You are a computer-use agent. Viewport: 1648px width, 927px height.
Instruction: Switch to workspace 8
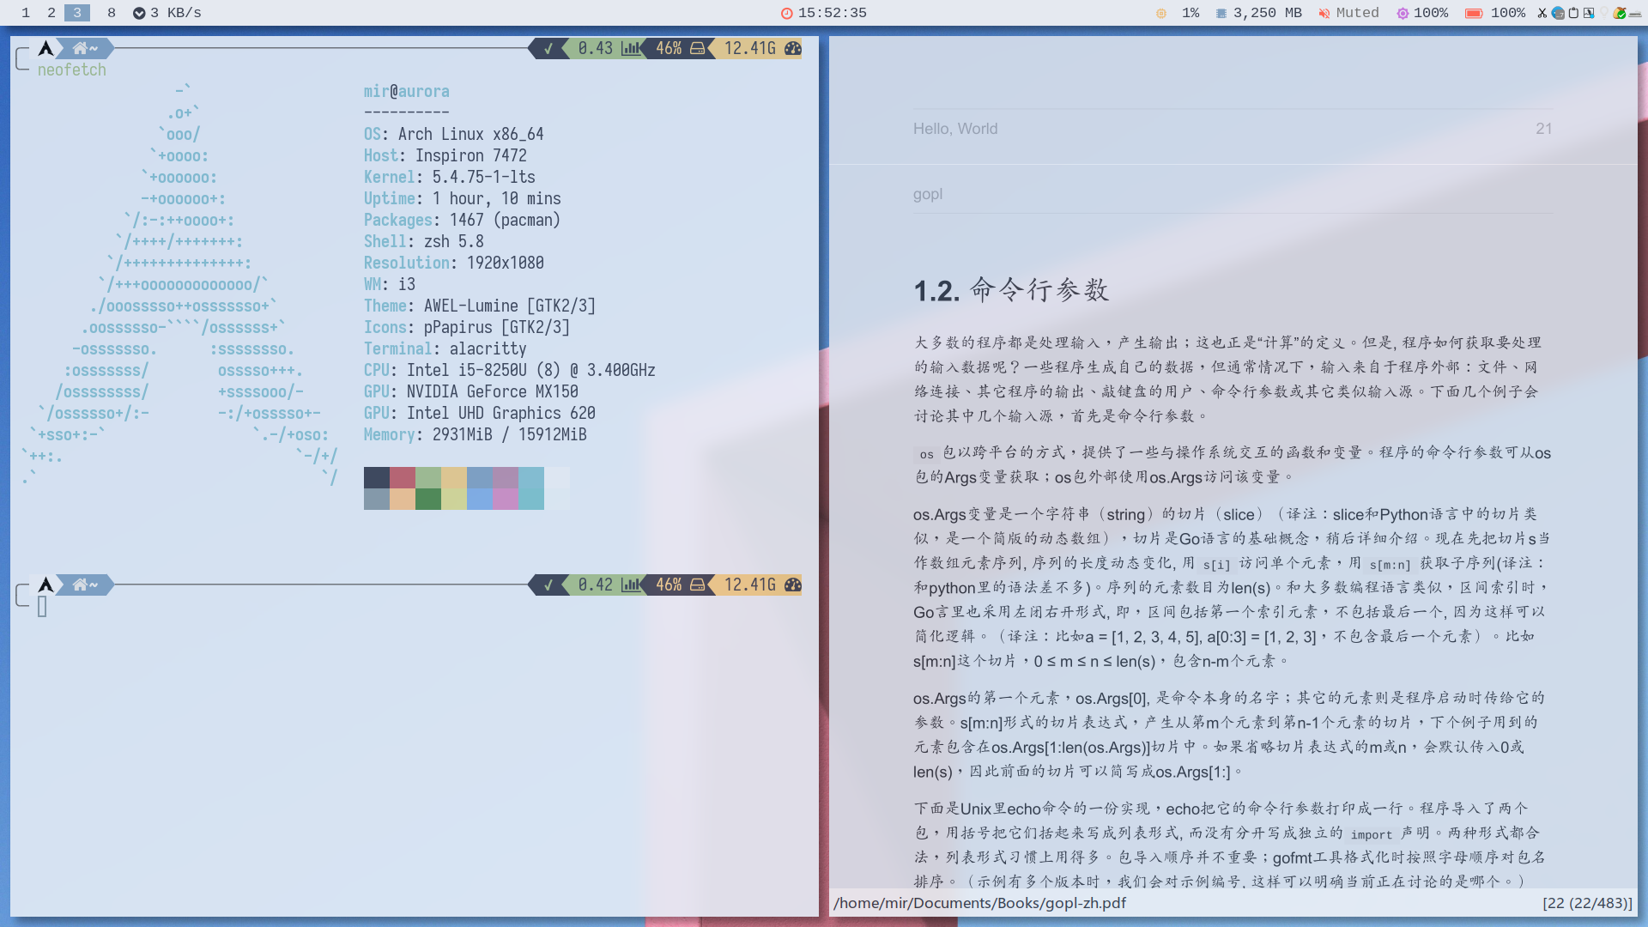[112, 13]
